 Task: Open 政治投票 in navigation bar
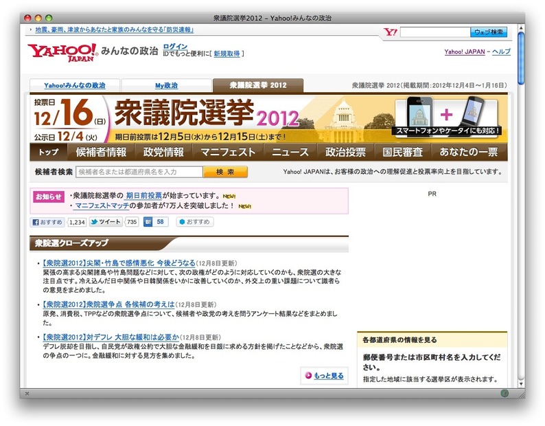tap(345, 152)
